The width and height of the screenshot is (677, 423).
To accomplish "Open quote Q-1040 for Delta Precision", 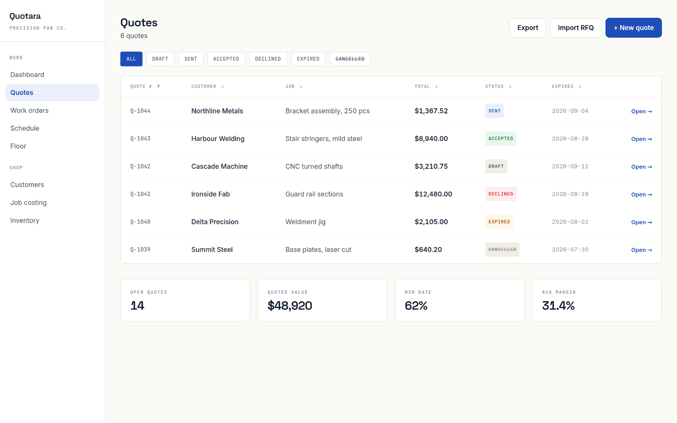I will click(x=641, y=222).
